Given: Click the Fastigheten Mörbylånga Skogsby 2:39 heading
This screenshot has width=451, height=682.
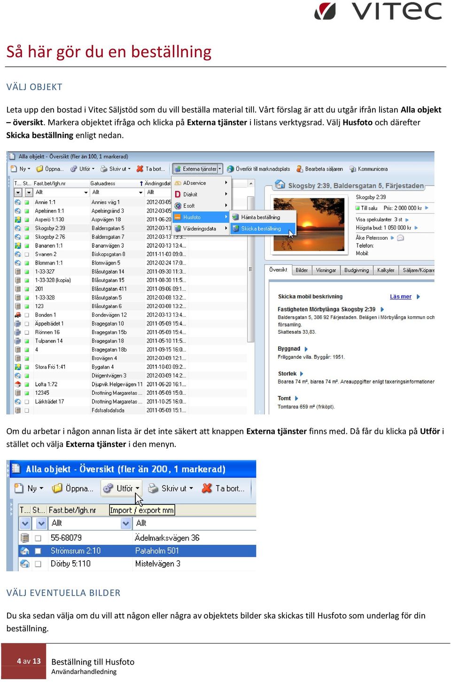Looking at the screenshot, I should (327, 309).
